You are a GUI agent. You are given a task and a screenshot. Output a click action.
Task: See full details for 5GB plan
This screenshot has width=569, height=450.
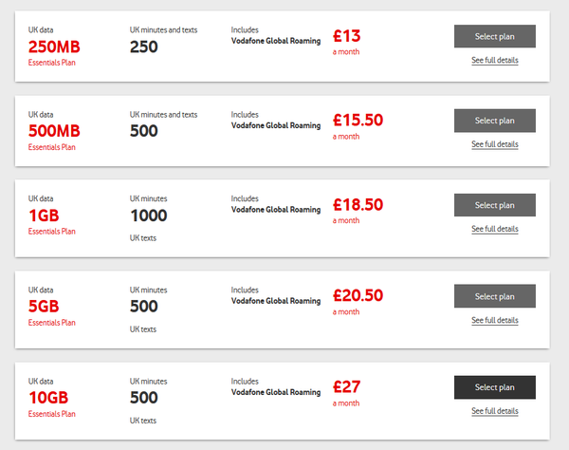[x=495, y=320]
